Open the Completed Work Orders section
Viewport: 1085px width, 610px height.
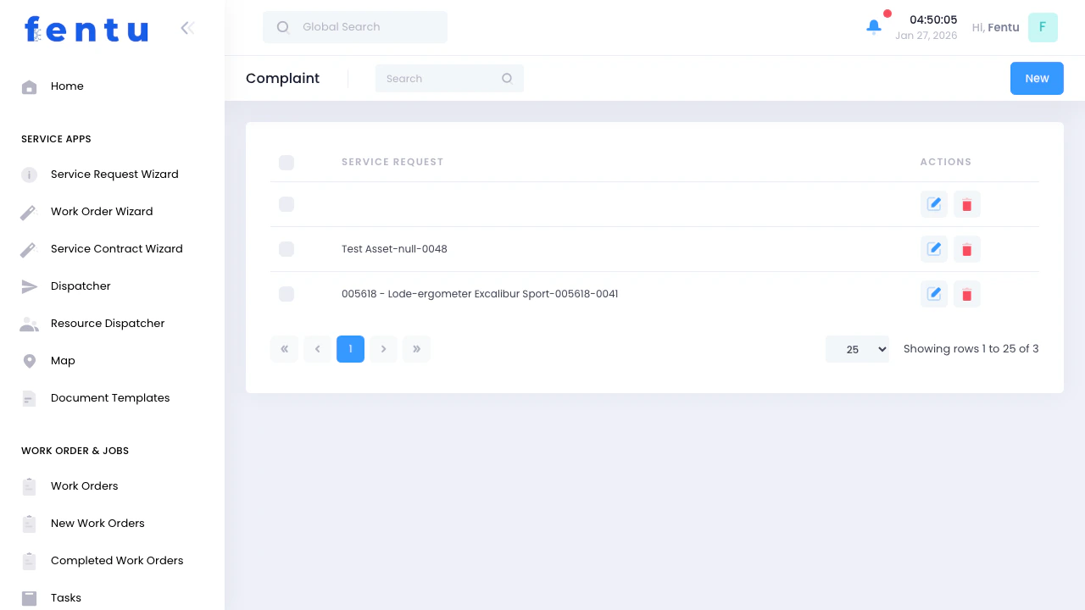[x=117, y=560]
